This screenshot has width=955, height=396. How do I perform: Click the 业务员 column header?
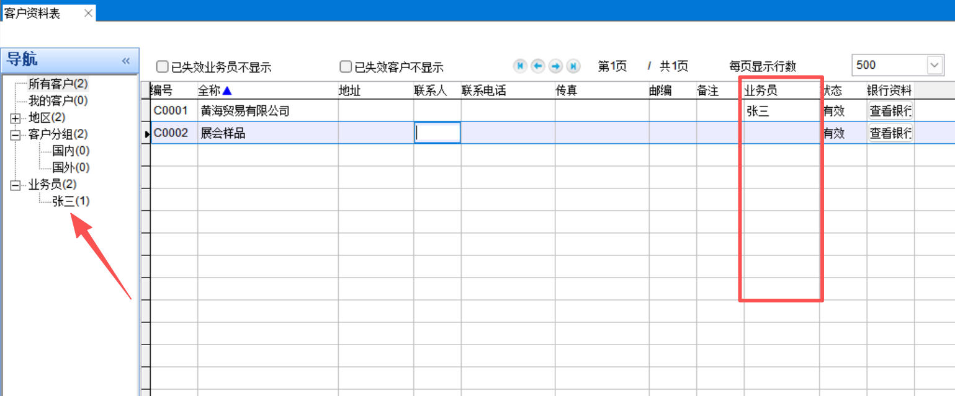(x=761, y=90)
